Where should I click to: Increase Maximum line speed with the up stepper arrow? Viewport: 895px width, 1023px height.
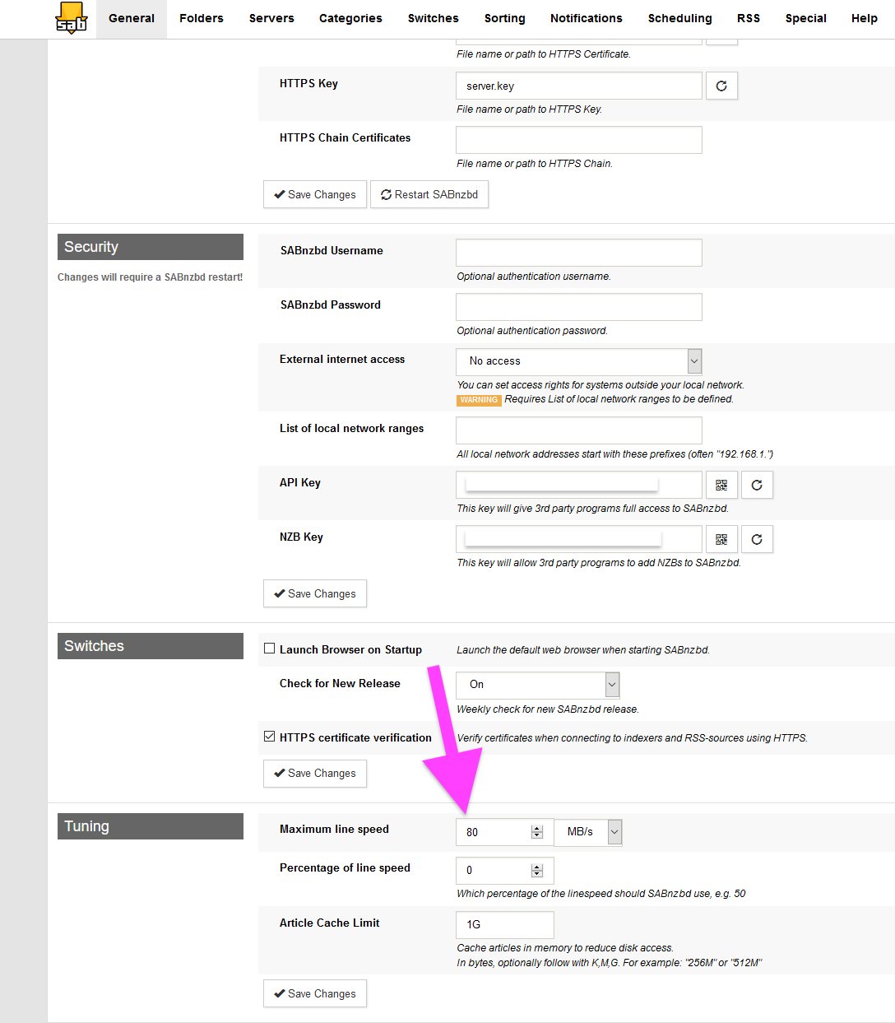(536, 827)
